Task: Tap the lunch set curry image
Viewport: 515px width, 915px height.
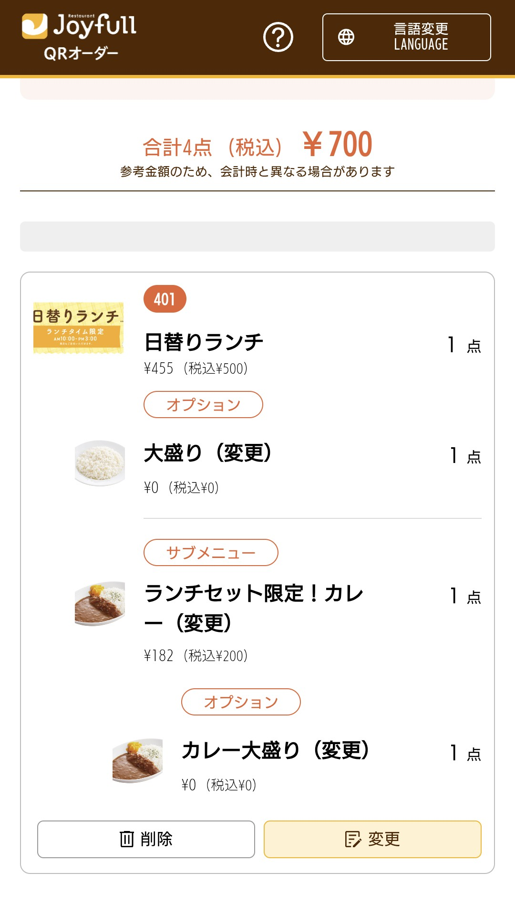Action: click(100, 603)
